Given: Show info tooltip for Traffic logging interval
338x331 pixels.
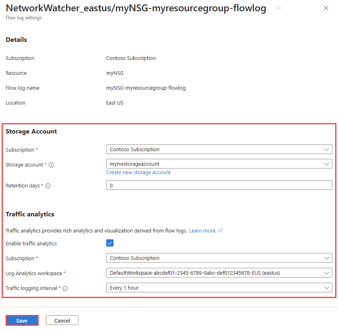Looking at the screenshot, I should tap(65, 288).
